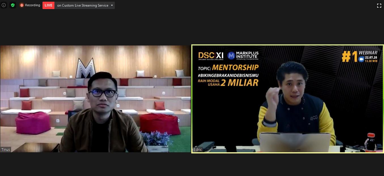Expand the live streaming service dropdown arrow
Screen dimensions: 384x176
pos(112,5)
